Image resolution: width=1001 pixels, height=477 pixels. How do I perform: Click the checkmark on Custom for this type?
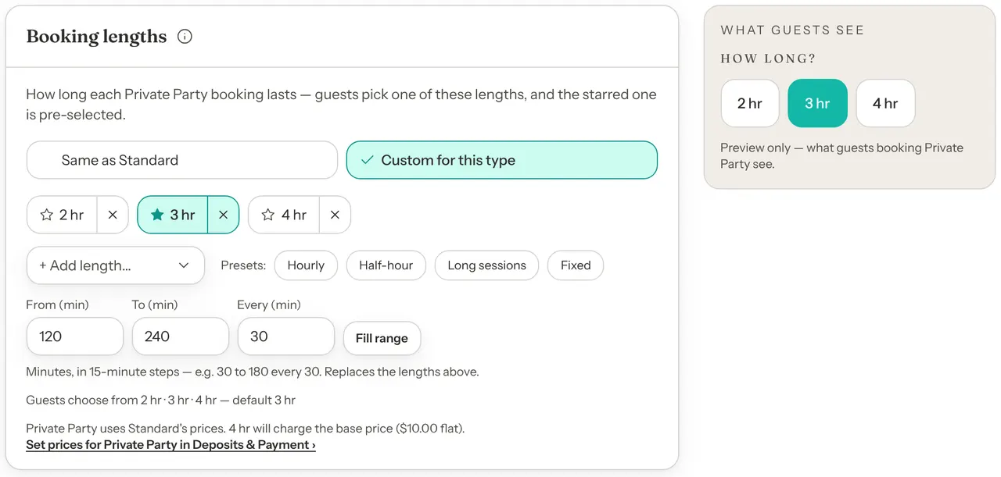[x=367, y=160]
